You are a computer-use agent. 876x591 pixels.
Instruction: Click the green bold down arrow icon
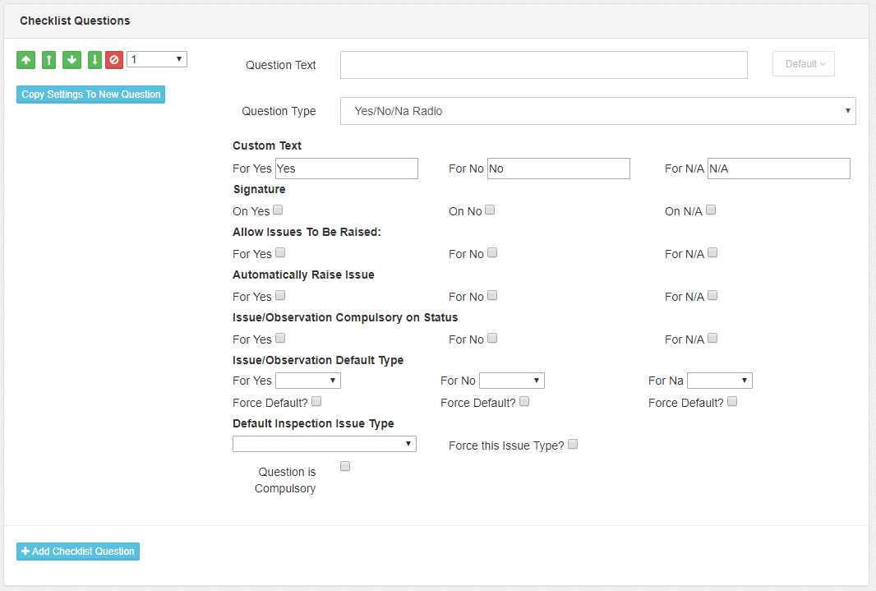click(71, 60)
